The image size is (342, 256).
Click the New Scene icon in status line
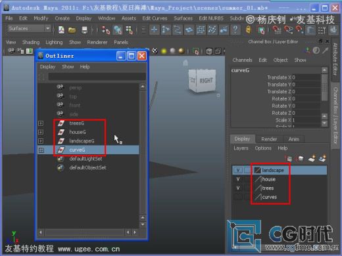[61, 30]
